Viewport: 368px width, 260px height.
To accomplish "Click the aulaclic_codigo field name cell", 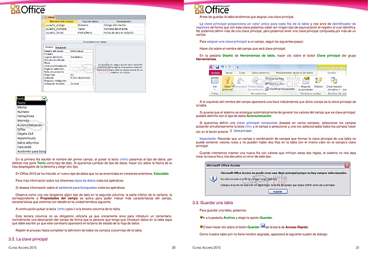I will coord(61,25).
